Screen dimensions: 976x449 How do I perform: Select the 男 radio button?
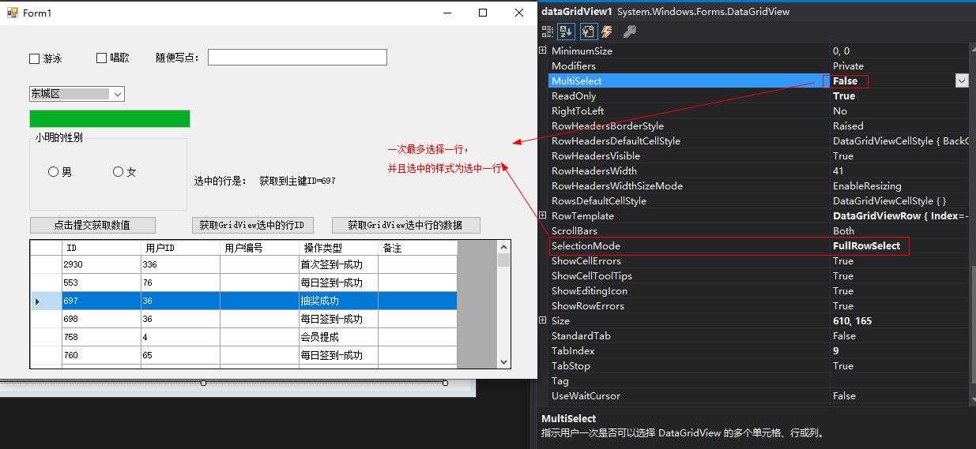[53, 171]
